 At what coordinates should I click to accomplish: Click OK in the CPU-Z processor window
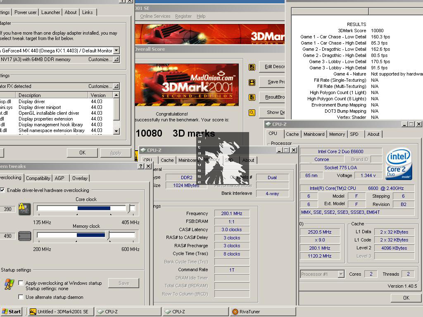406,298
